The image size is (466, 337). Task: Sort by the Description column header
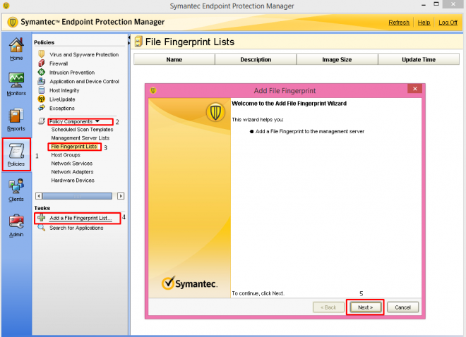pos(256,59)
